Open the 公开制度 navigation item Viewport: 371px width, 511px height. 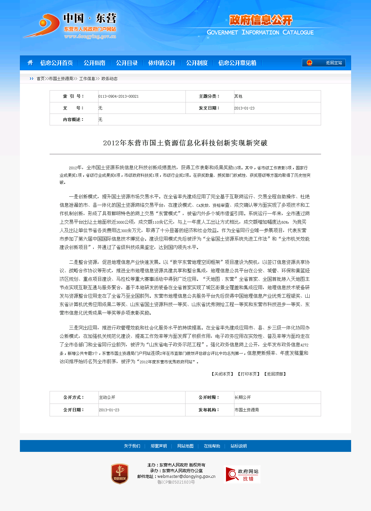(197, 63)
